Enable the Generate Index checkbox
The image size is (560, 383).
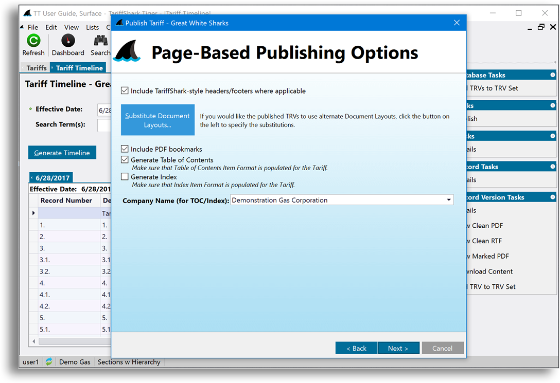(x=125, y=176)
